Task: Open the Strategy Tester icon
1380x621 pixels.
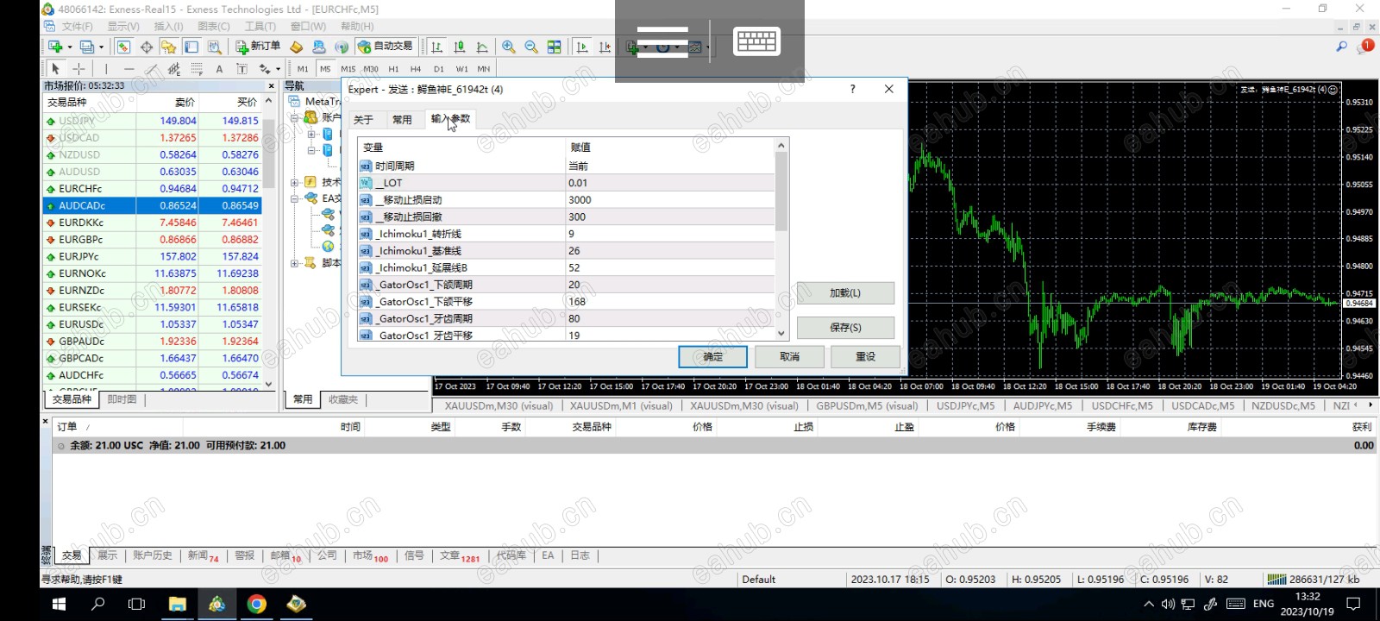Action: pos(214,47)
